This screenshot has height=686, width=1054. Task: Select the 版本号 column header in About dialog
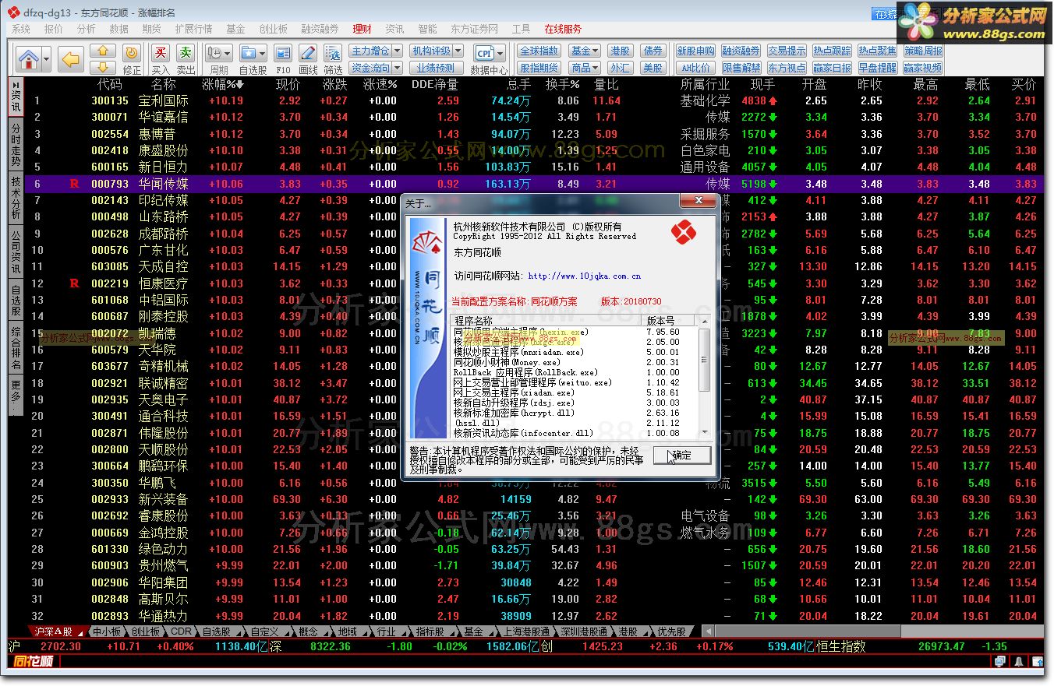(669, 321)
